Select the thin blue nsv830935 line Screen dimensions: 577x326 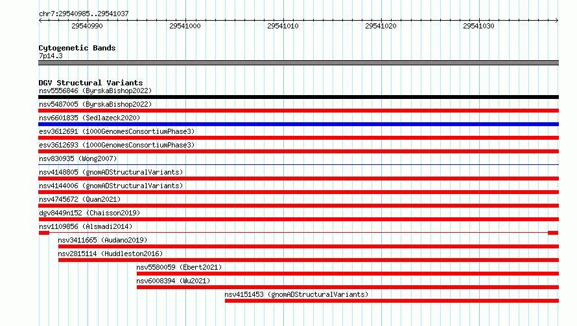click(x=298, y=164)
